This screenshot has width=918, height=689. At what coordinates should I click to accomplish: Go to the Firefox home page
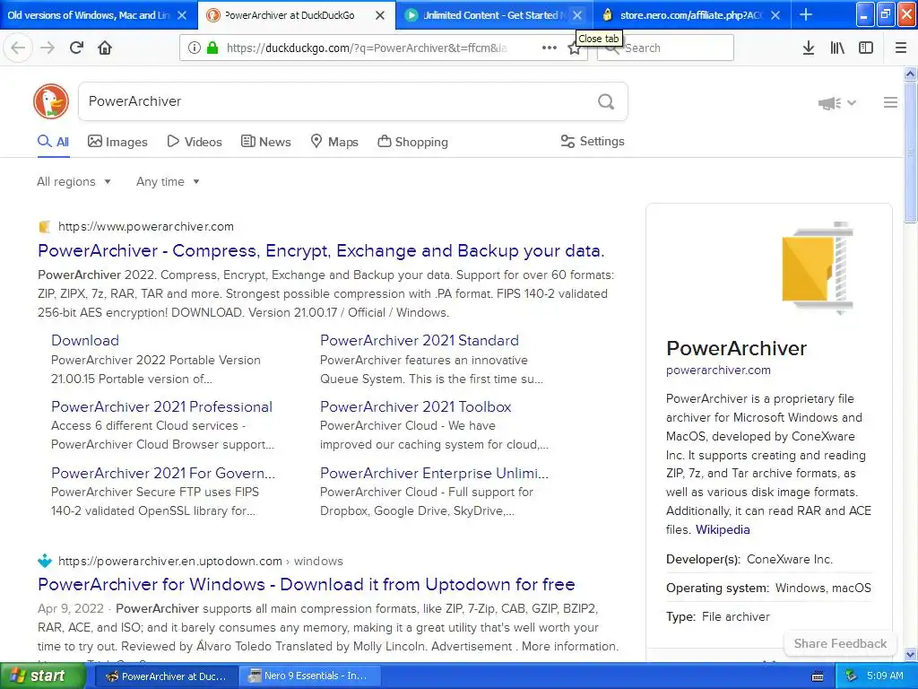[x=105, y=48]
